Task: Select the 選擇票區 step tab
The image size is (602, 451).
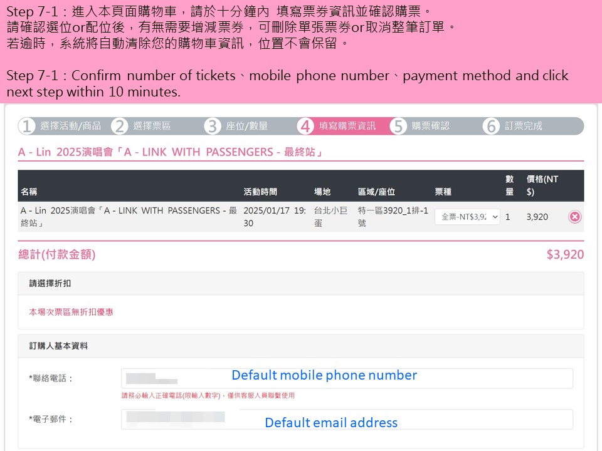Action: click(152, 126)
